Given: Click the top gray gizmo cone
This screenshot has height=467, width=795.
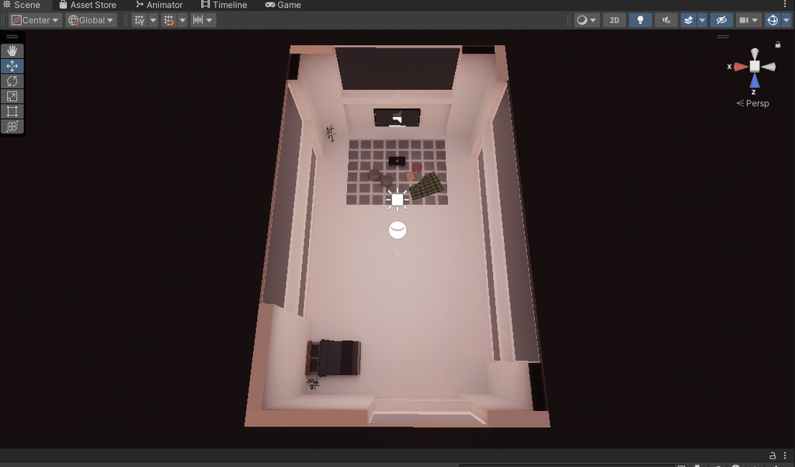Looking at the screenshot, I should pos(755,54).
